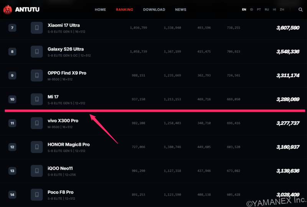The height and width of the screenshot is (207, 307).
Task: Click rank badge 7
Action: pos(12,28)
